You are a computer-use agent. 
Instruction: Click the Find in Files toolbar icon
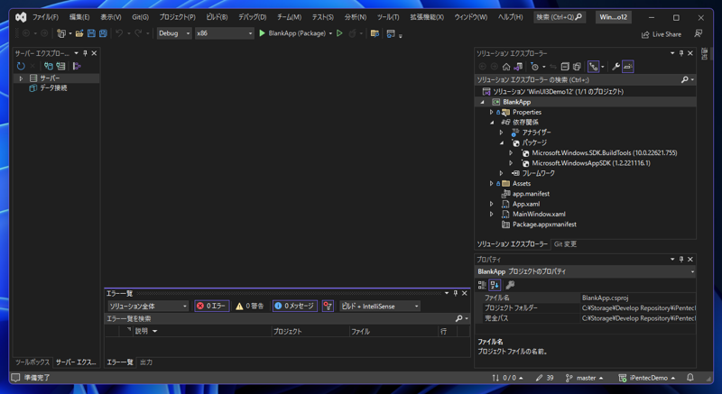click(x=375, y=33)
